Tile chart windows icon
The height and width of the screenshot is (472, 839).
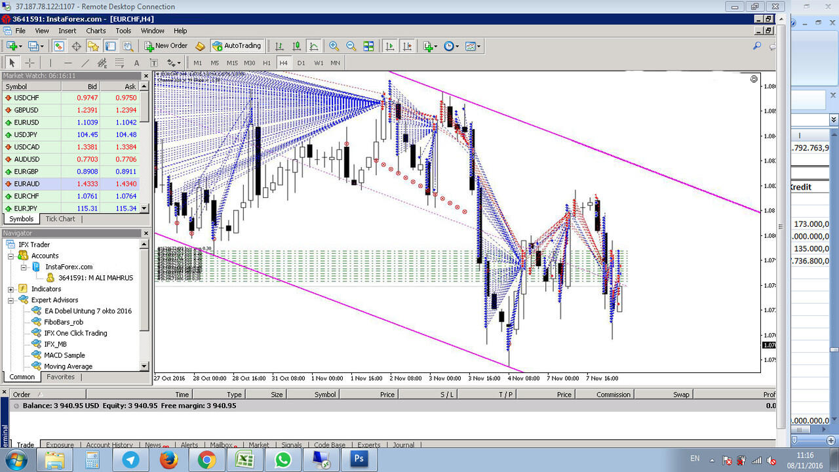pos(368,46)
